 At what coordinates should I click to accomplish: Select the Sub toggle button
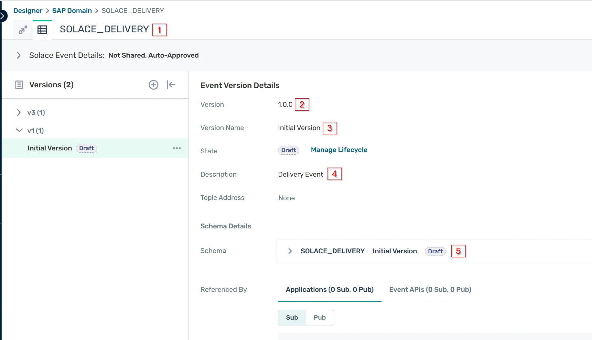click(292, 317)
